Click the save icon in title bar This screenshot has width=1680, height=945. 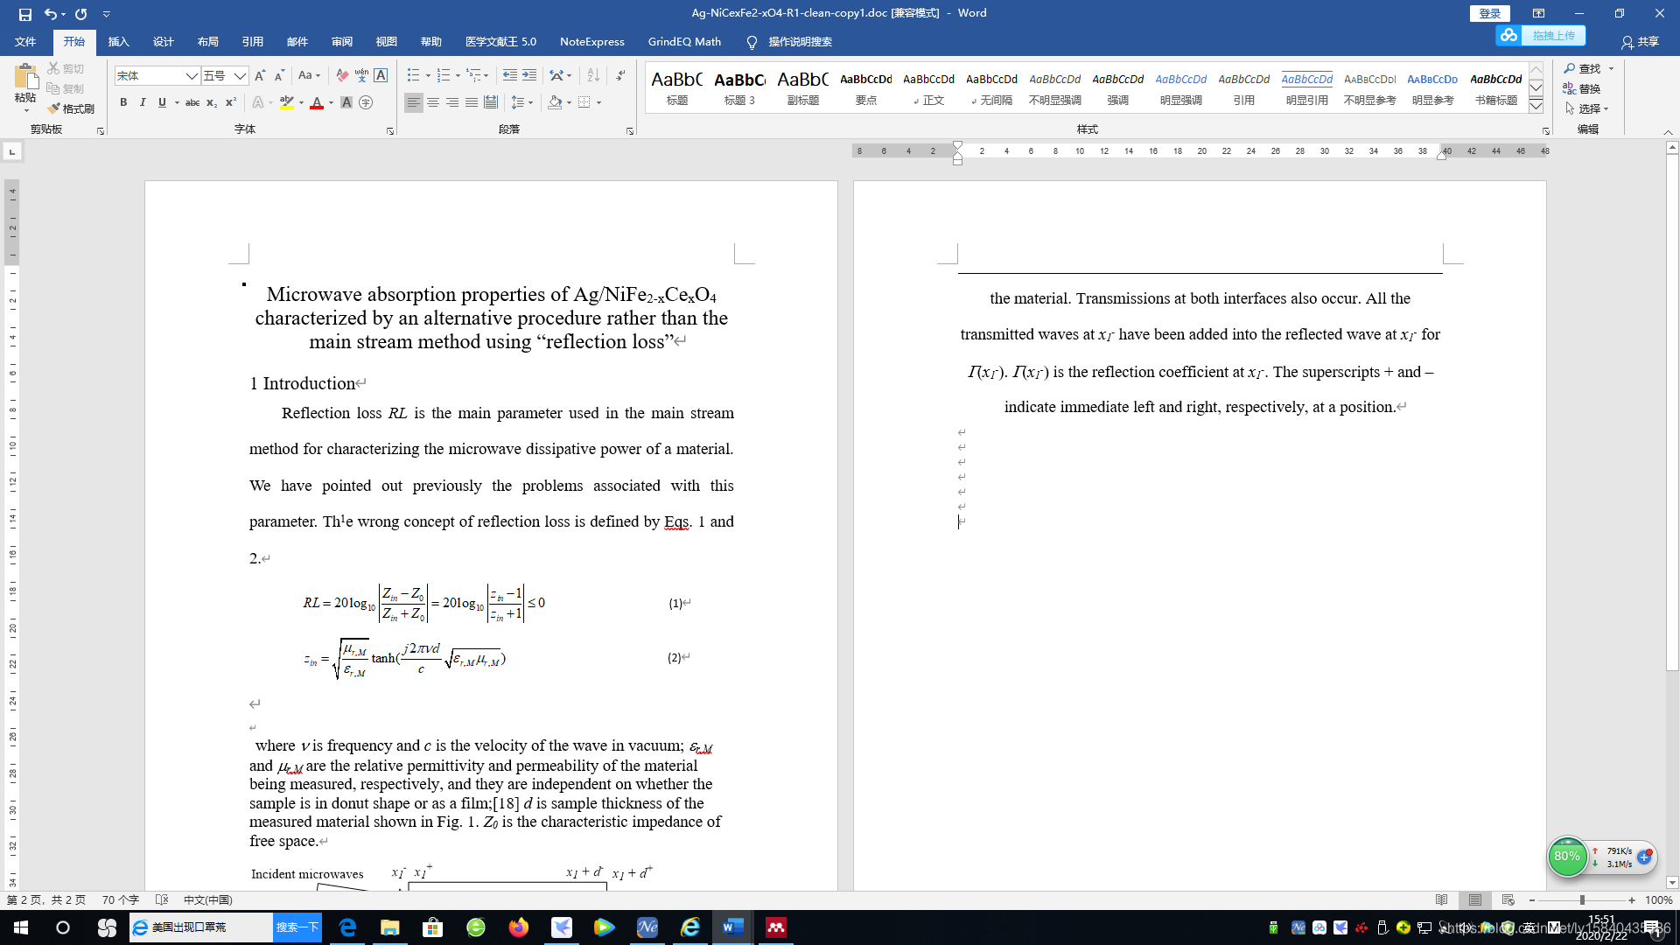pyautogui.click(x=24, y=14)
